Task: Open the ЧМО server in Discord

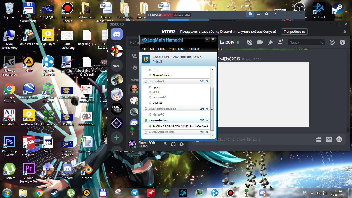Action: 117,66
